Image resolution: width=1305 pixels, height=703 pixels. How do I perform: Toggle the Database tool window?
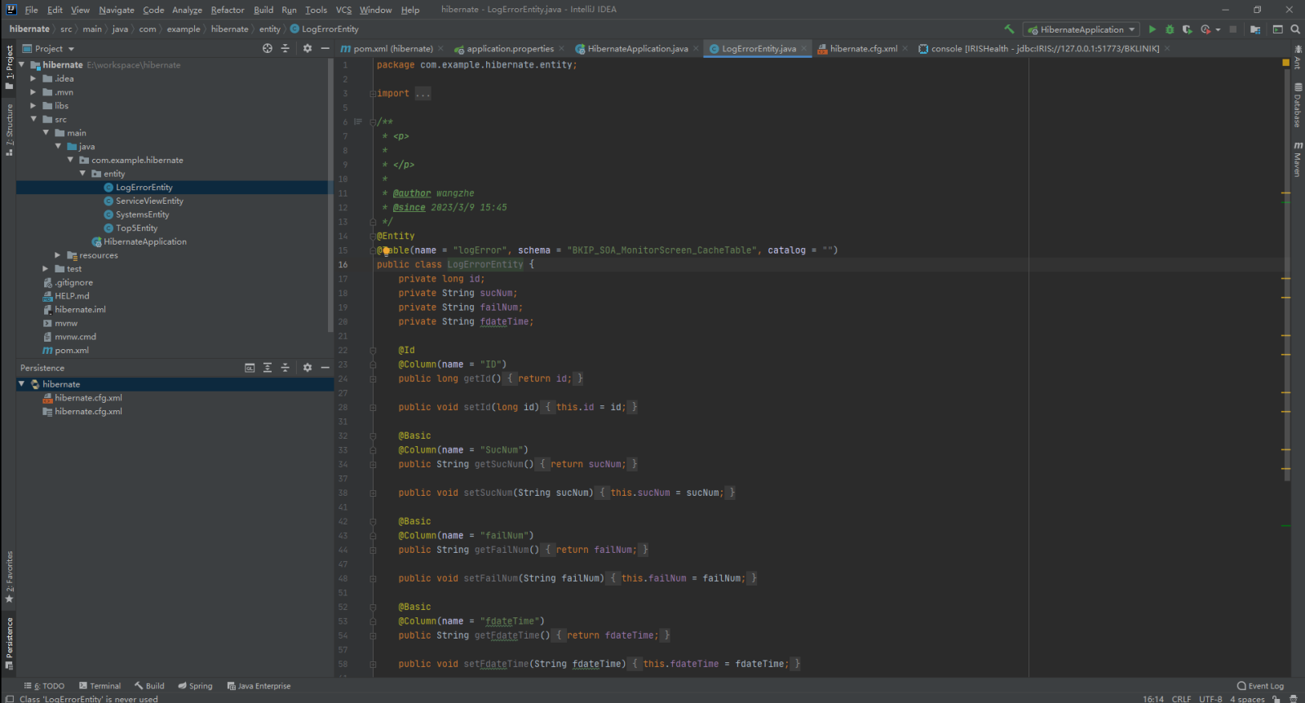[x=1297, y=105]
